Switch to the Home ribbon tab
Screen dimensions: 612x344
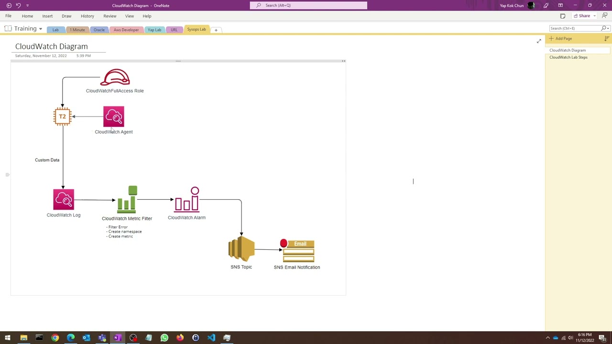(x=27, y=16)
